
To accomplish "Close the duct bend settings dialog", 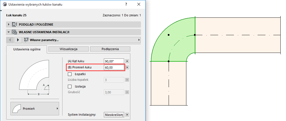I will pyautogui.click(x=139, y=5).
